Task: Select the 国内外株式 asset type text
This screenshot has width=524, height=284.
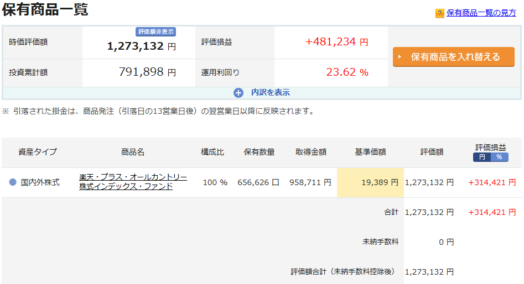Action: (x=40, y=182)
